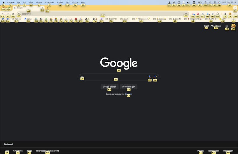Open Hoe Google Zoeken werkt link
238x154 pixels.
point(47,151)
